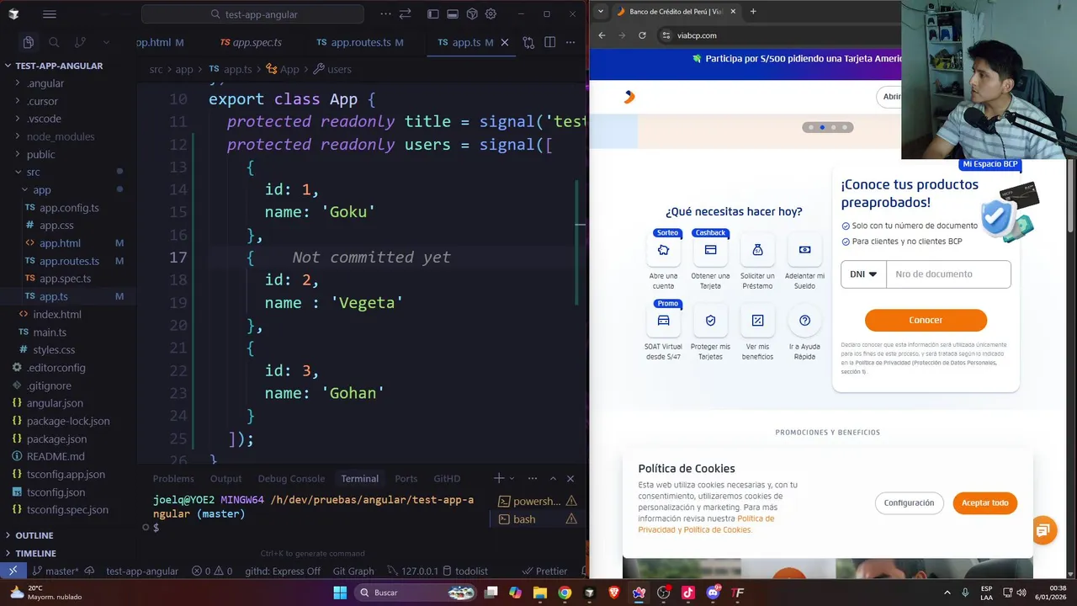Maximize the terminal panel with chevron up
This screenshot has height=606, width=1077.
(x=553, y=478)
